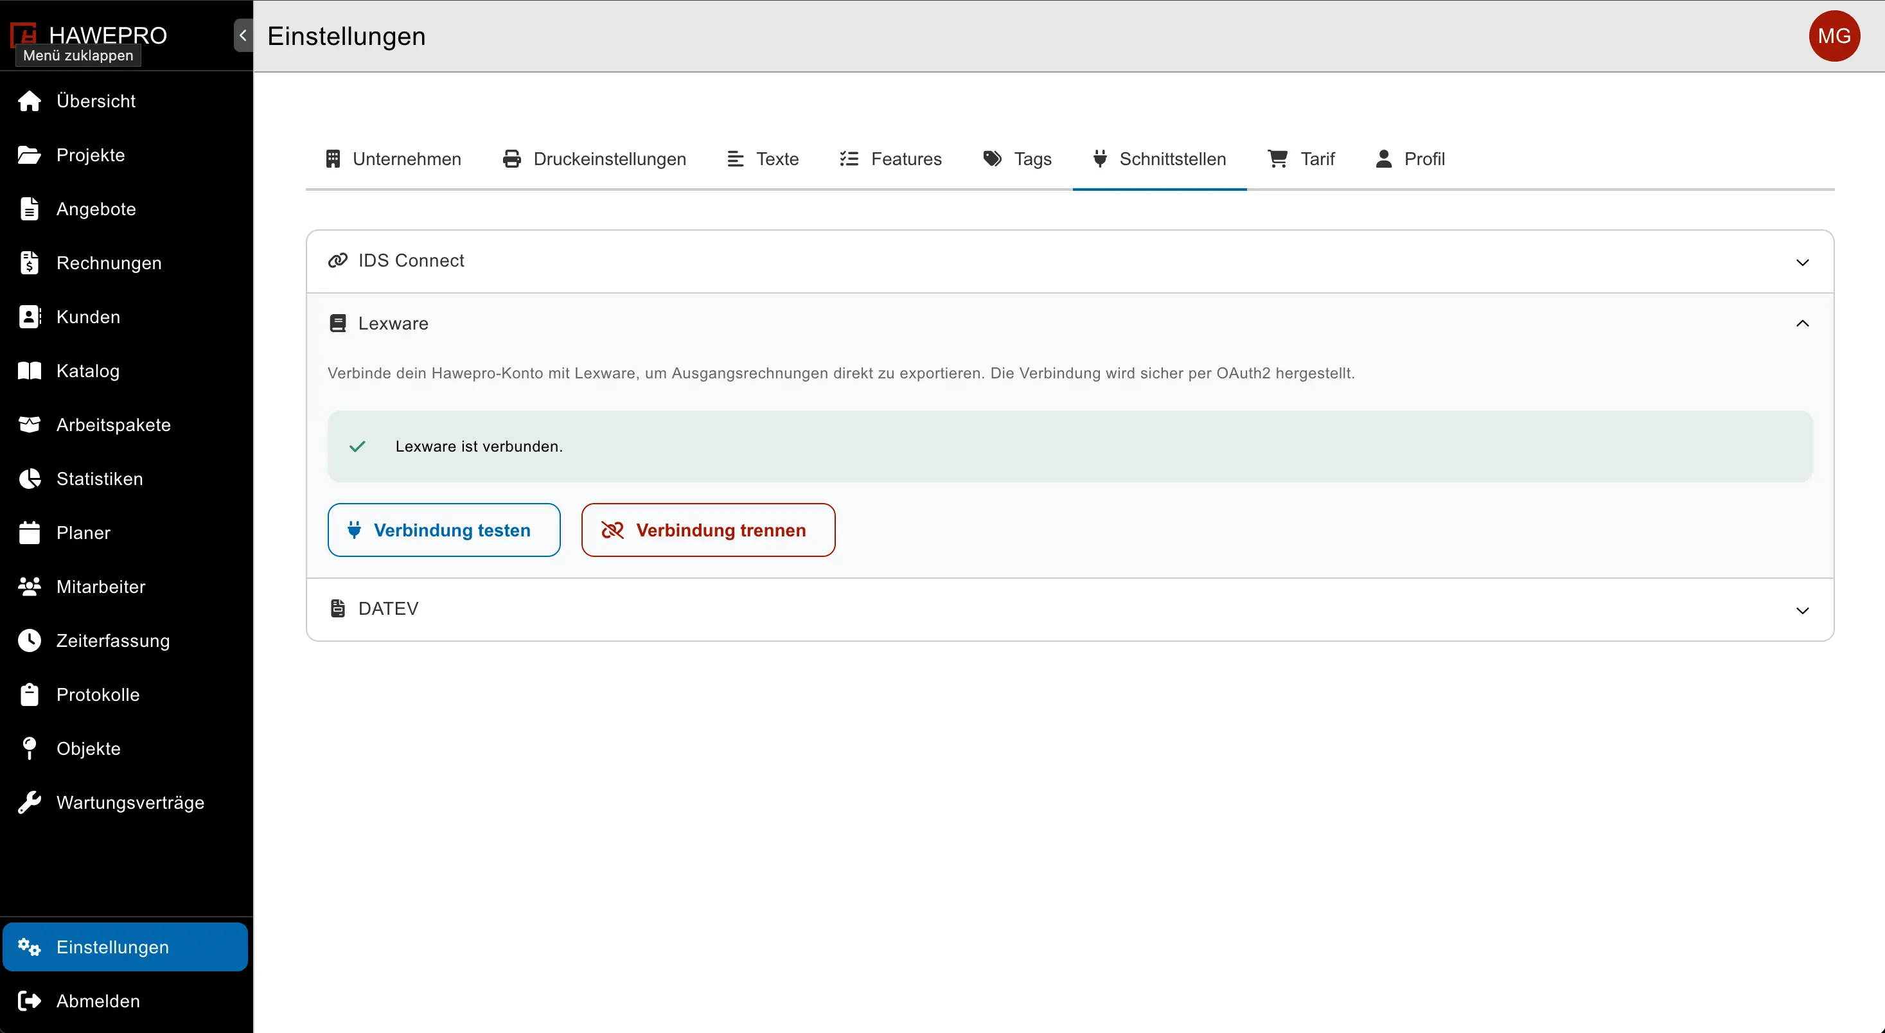Image resolution: width=1885 pixels, height=1033 pixels.
Task: Open the MG user avatar menu
Action: pos(1834,36)
